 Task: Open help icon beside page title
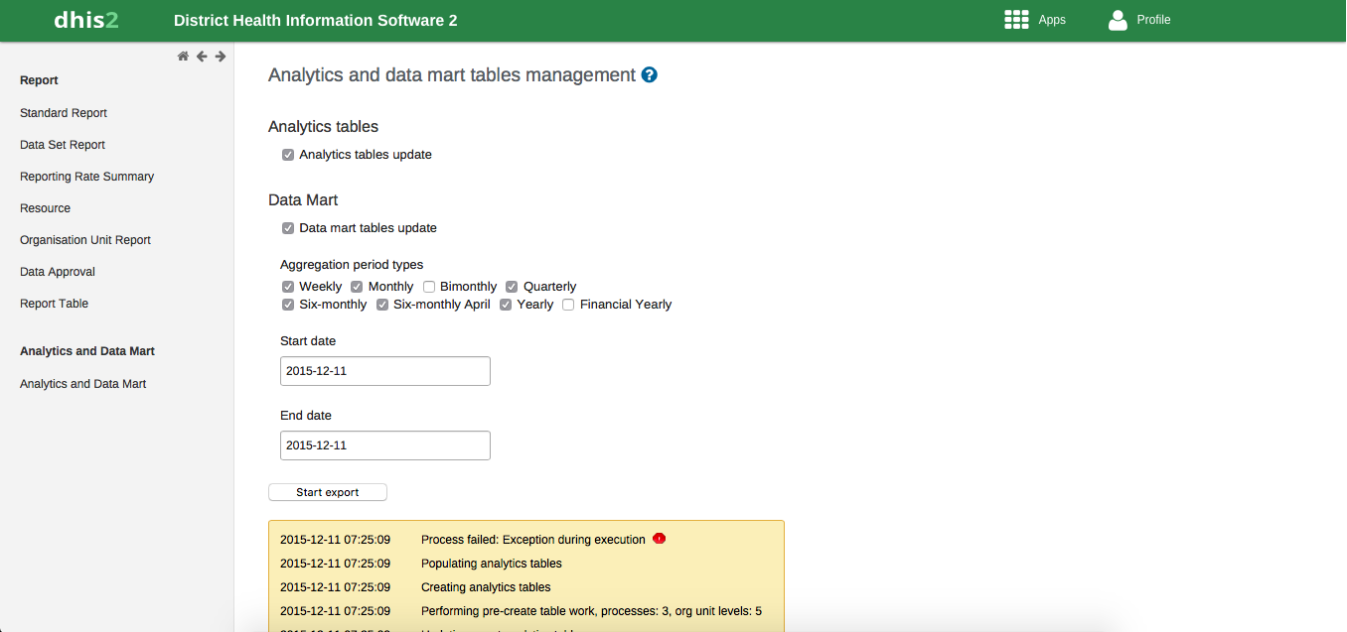coord(650,75)
